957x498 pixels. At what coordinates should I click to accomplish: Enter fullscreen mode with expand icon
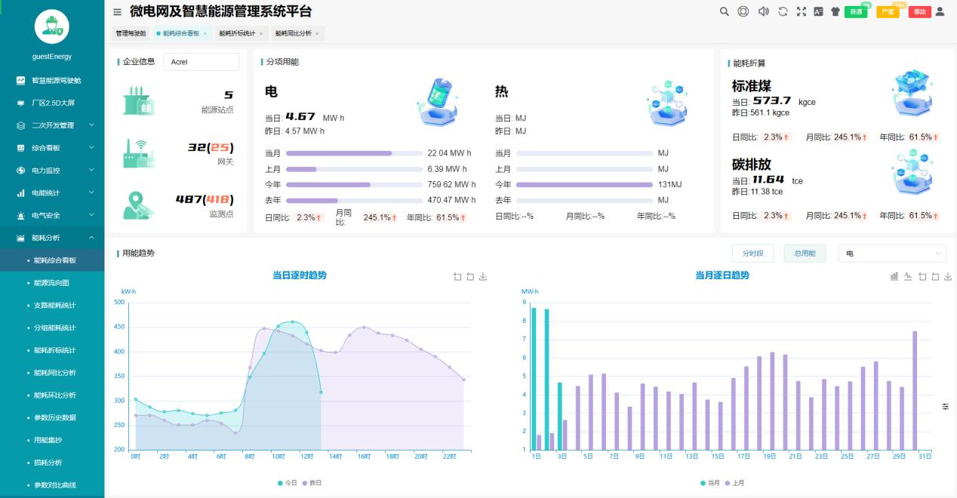(802, 11)
